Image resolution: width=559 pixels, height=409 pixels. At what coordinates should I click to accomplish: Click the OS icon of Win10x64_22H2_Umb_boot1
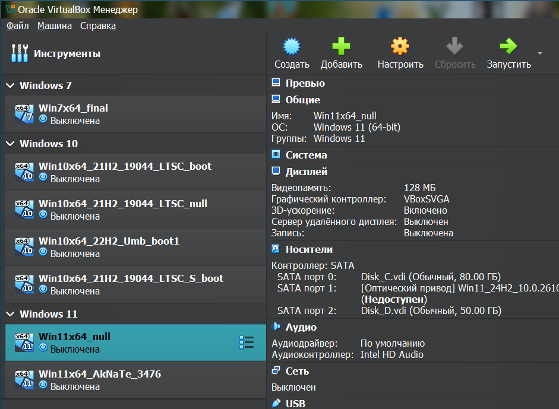click(24, 247)
